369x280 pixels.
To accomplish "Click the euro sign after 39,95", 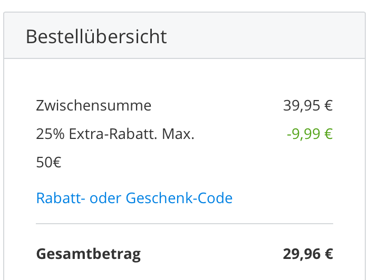I will click(x=328, y=106).
